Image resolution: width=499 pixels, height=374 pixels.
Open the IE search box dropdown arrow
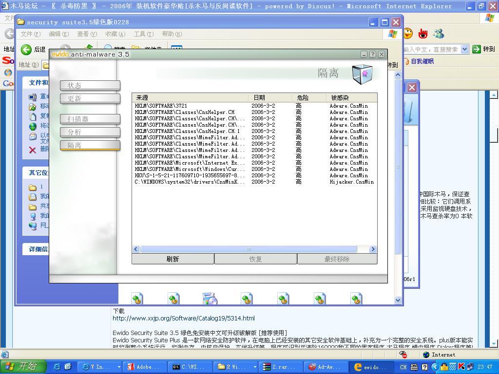pyautogui.click(x=464, y=49)
